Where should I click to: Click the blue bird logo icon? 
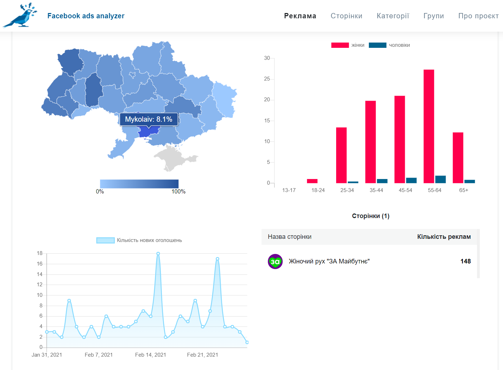20,15
